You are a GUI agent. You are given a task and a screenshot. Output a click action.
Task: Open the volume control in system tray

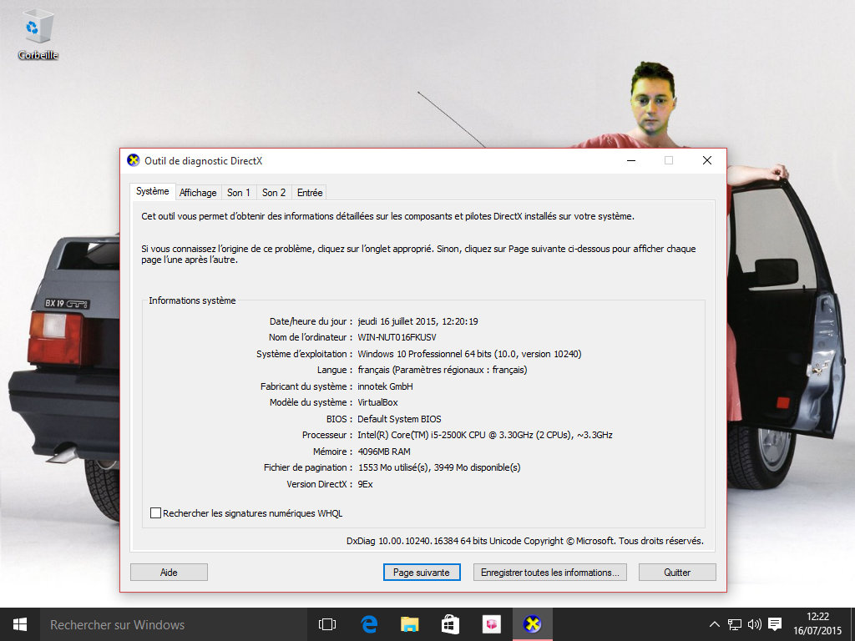coord(755,623)
